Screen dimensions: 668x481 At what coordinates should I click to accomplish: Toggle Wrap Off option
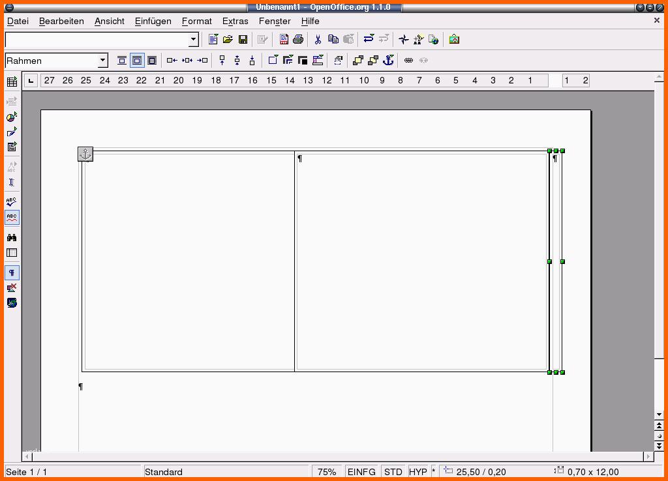pyautogui.click(x=122, y=61)
